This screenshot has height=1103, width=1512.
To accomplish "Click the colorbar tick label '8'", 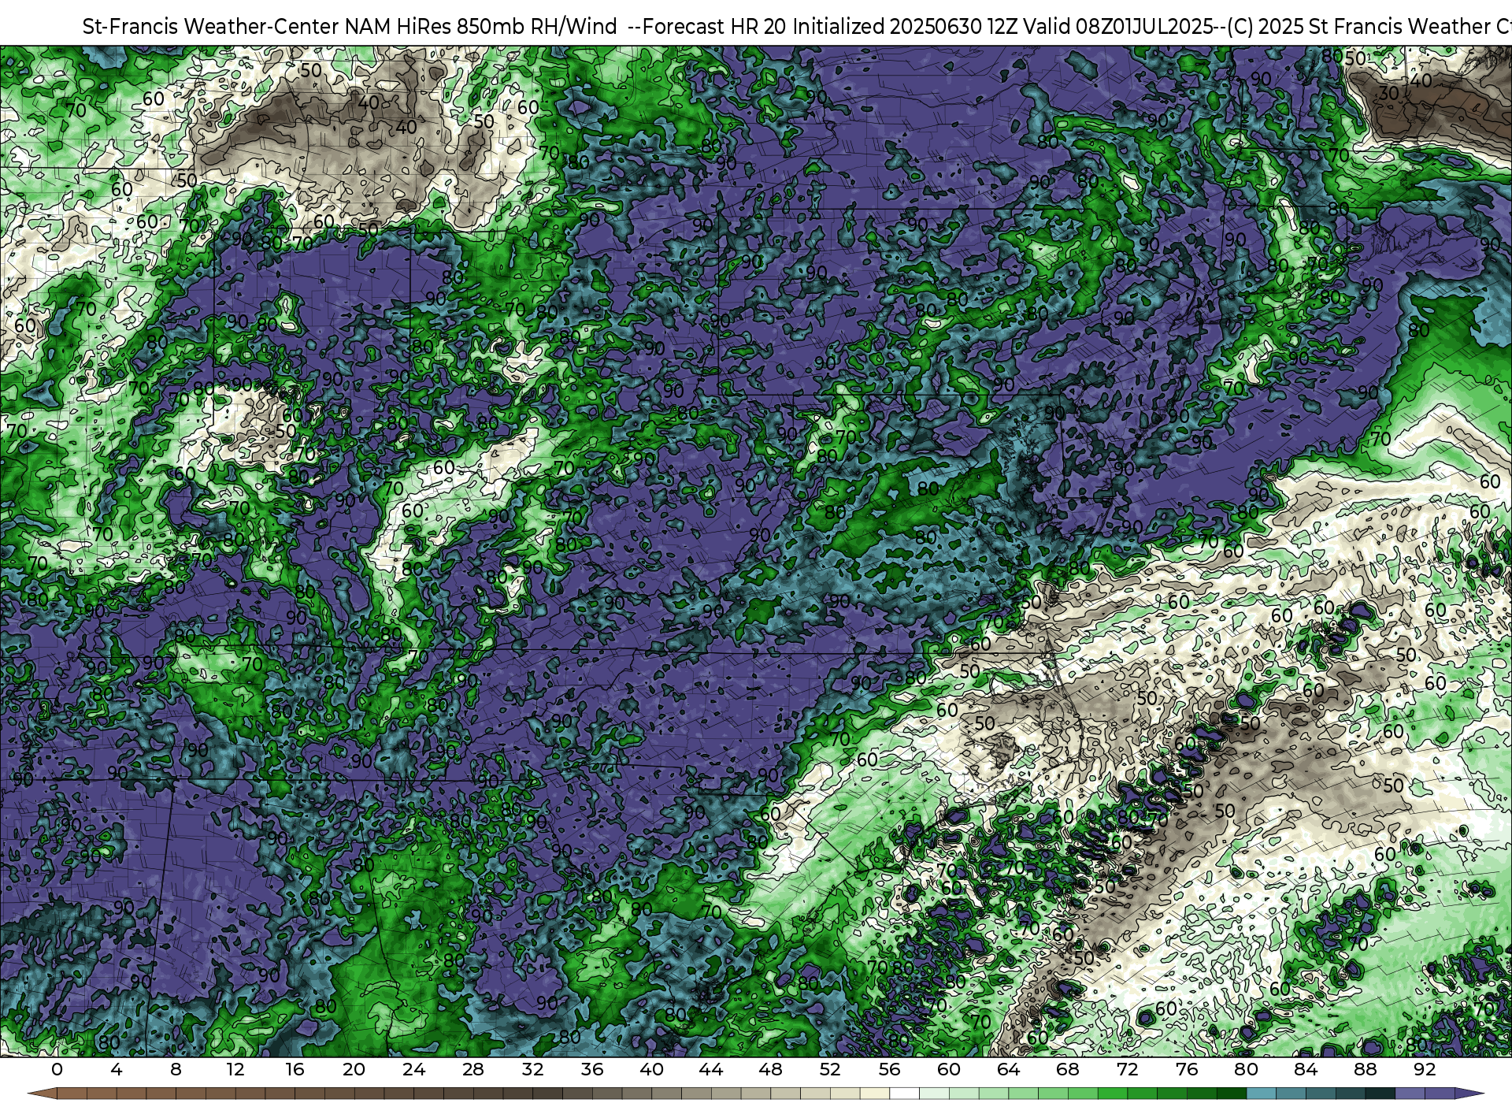I will click(x=176, y=1069).
